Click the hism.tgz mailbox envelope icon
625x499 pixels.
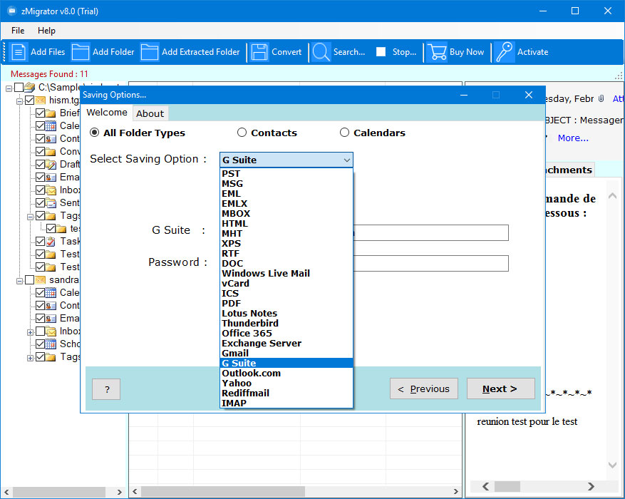point(40,100)
